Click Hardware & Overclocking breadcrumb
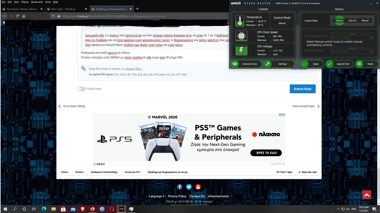This screenshot has width=380, height=213. click(105, 172)
